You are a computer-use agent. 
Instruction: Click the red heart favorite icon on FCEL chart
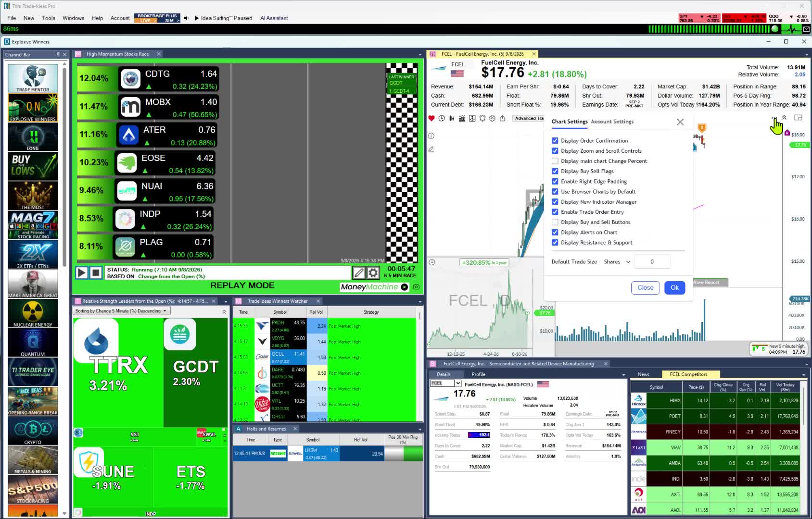click(431, 118)
